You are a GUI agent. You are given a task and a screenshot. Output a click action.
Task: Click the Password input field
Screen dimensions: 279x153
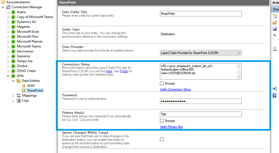click(201, 101)
